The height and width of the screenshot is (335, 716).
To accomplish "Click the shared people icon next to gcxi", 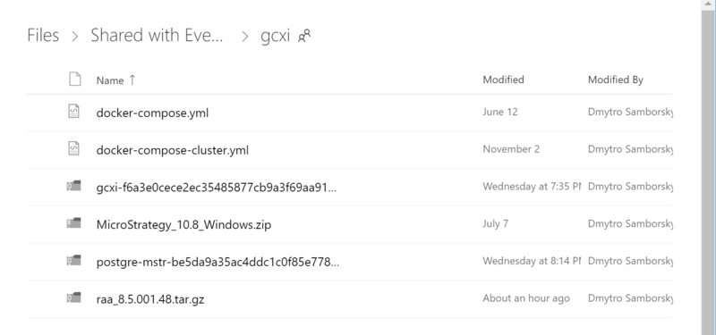I will 304,36.
